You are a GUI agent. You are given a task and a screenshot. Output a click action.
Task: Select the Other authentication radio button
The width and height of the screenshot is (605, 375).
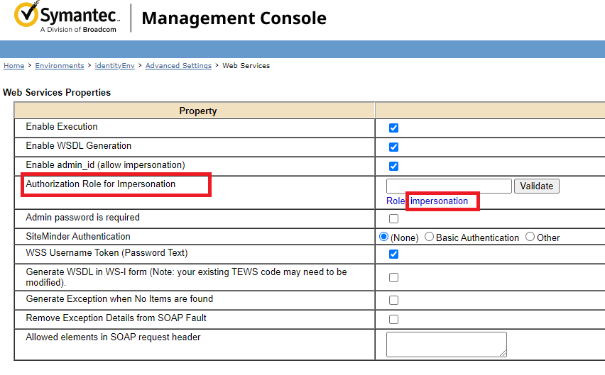click(x=530, y=237)
